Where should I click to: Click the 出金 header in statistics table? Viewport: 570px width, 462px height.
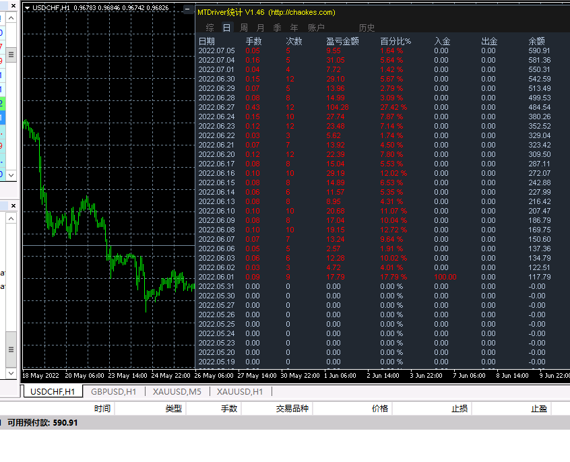489,41
